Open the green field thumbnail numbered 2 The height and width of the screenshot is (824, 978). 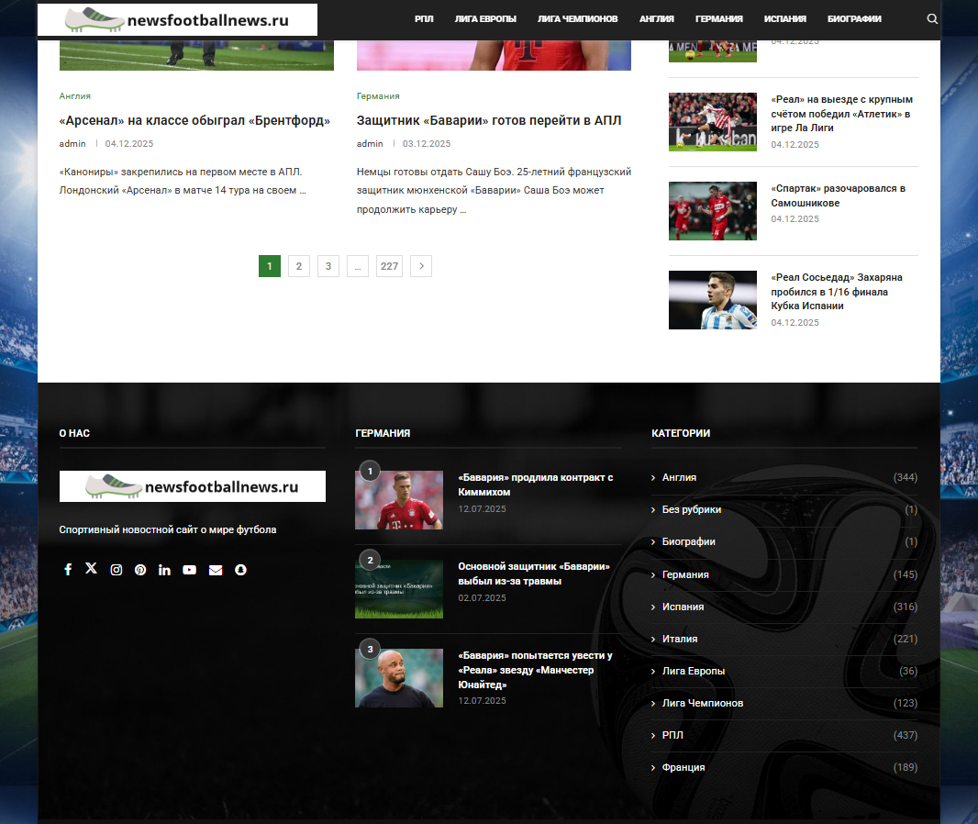(399, 589)
